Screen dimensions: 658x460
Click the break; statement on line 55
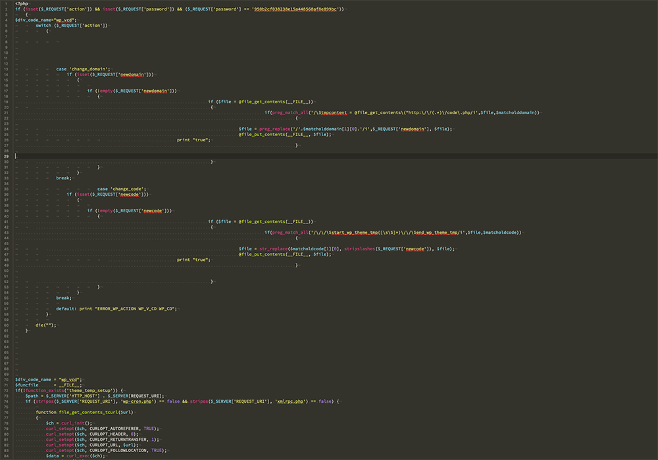(64, 298)
